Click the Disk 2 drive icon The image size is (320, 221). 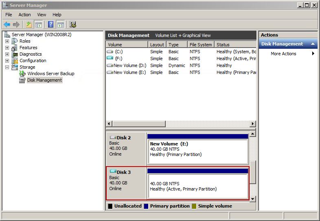[x=113, y=137]
